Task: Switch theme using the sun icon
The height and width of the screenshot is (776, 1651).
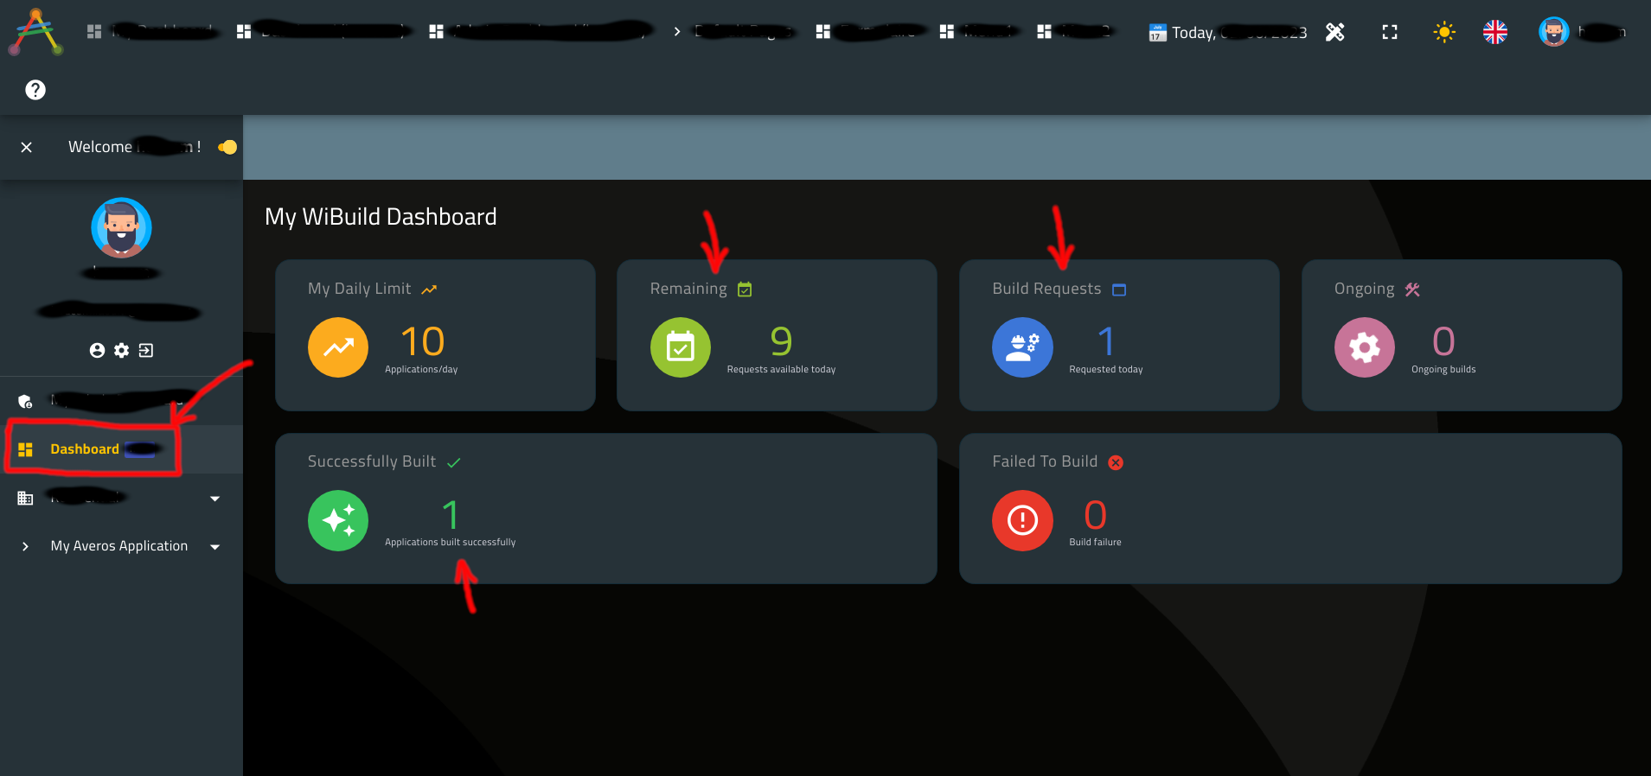Action: pyautogui.click(x=1444, y=32)
